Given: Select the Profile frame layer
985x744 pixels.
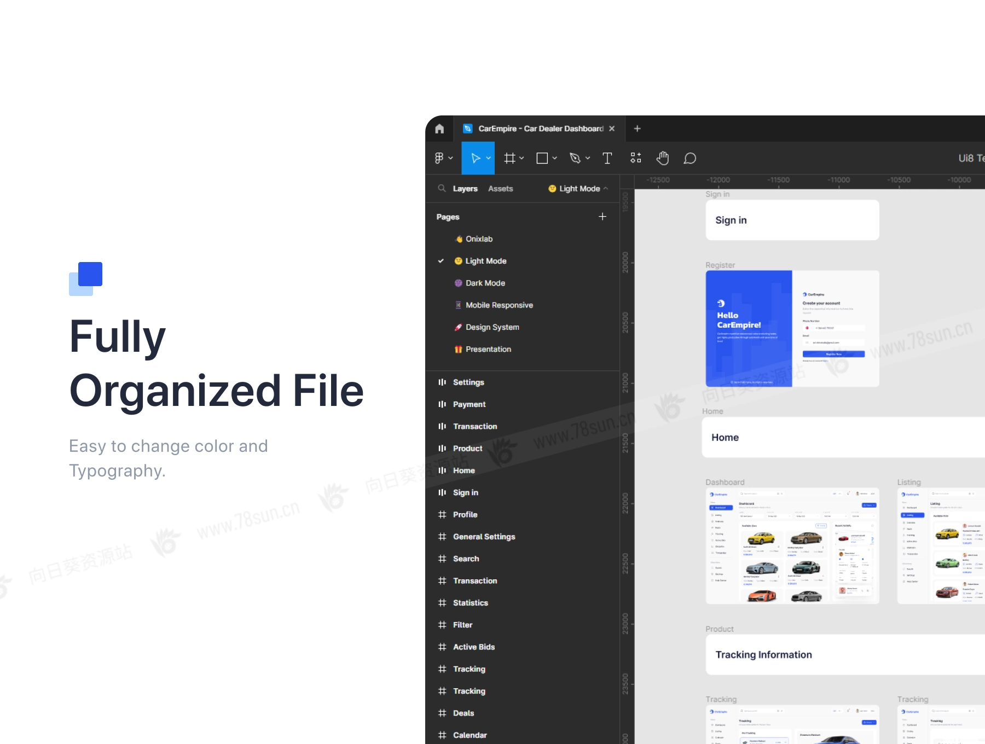Looking at the screenshot, I should [522, 515].
